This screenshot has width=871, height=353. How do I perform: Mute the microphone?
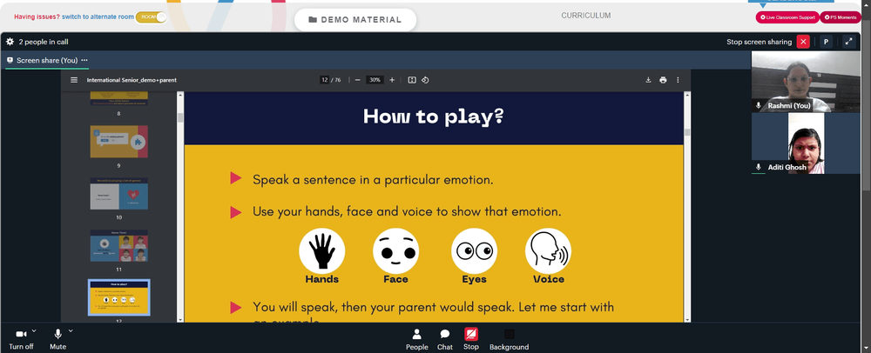57,338
